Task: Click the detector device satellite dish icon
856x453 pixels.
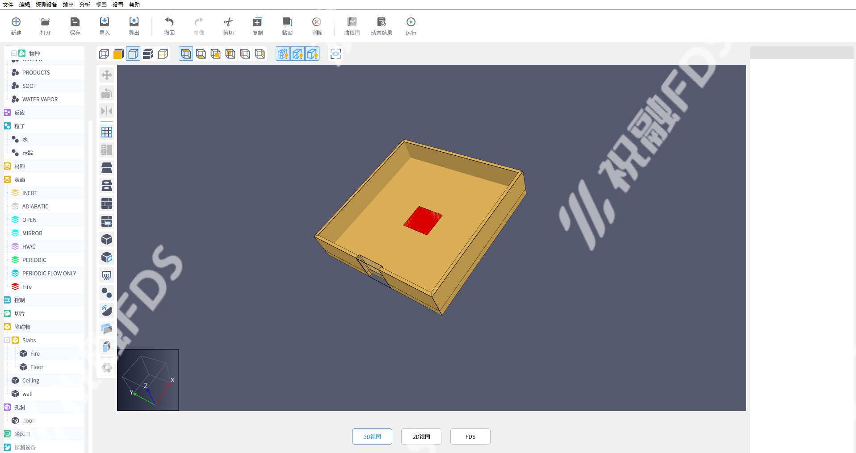Action: click(107, 311)
